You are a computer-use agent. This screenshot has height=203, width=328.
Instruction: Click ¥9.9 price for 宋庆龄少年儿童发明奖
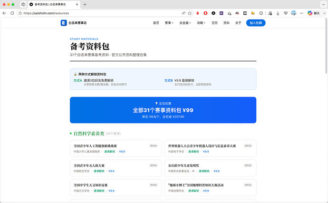216,171
